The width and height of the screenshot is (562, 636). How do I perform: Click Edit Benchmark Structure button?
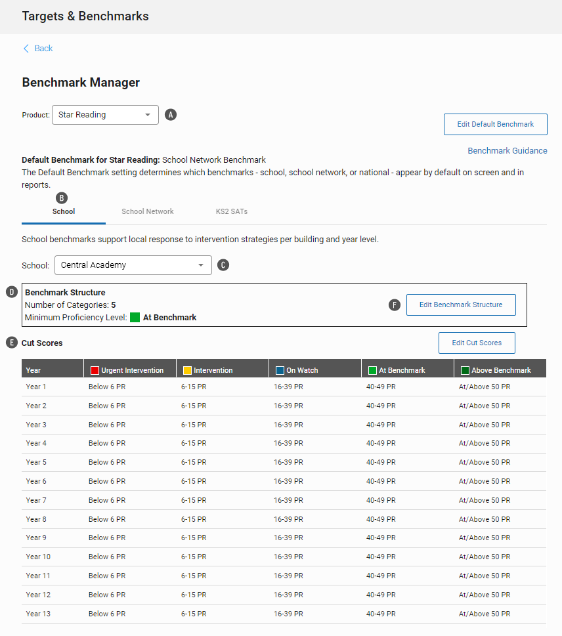461,305
